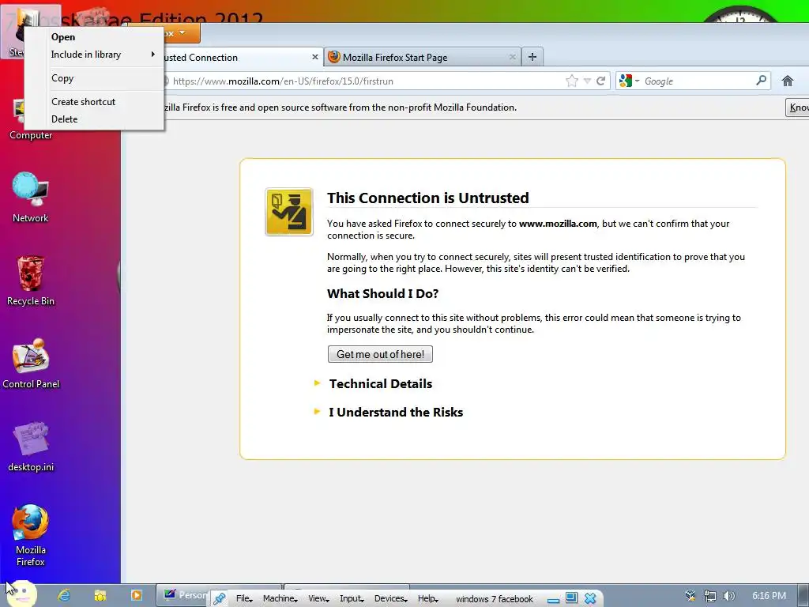Open a new tab with plus button
The height and width of the screenshot is (607, 809).
coord(532,57)
